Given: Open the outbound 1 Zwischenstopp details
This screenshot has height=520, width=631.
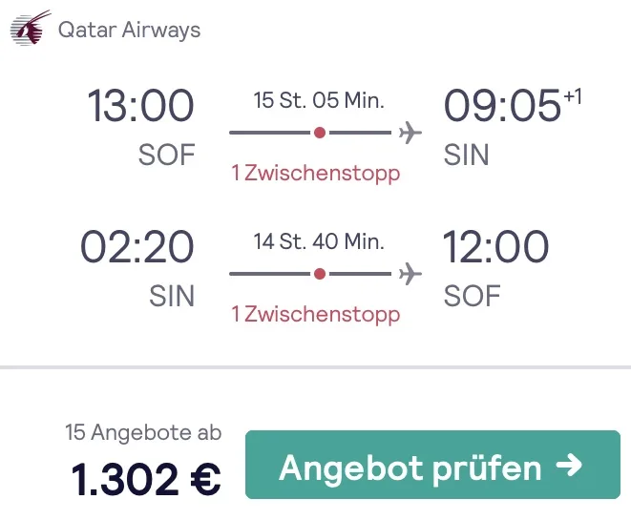Looking at the screenshot, I should (315, 173).
